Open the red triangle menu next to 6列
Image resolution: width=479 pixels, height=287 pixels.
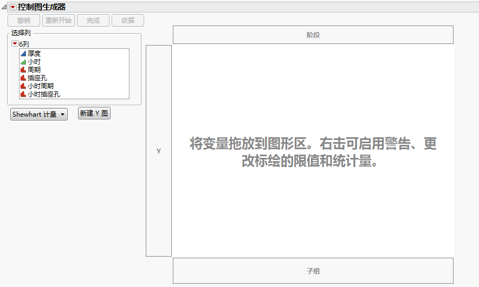click(15, 44)
